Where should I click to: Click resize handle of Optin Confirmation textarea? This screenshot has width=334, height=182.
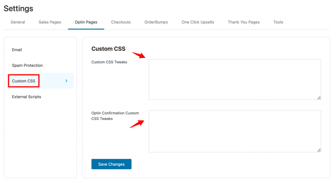(319, 150)
